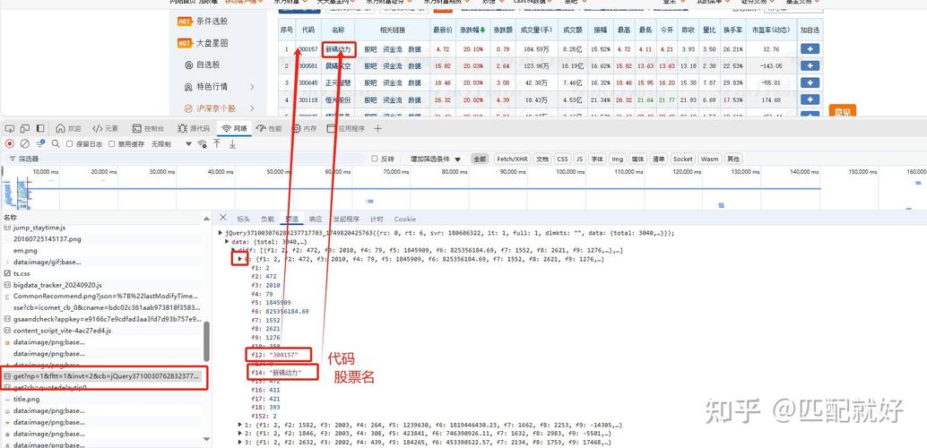Click the 60,000 ms timeline marker
This screenshot has height=448, width=927.
pos(337,171)
